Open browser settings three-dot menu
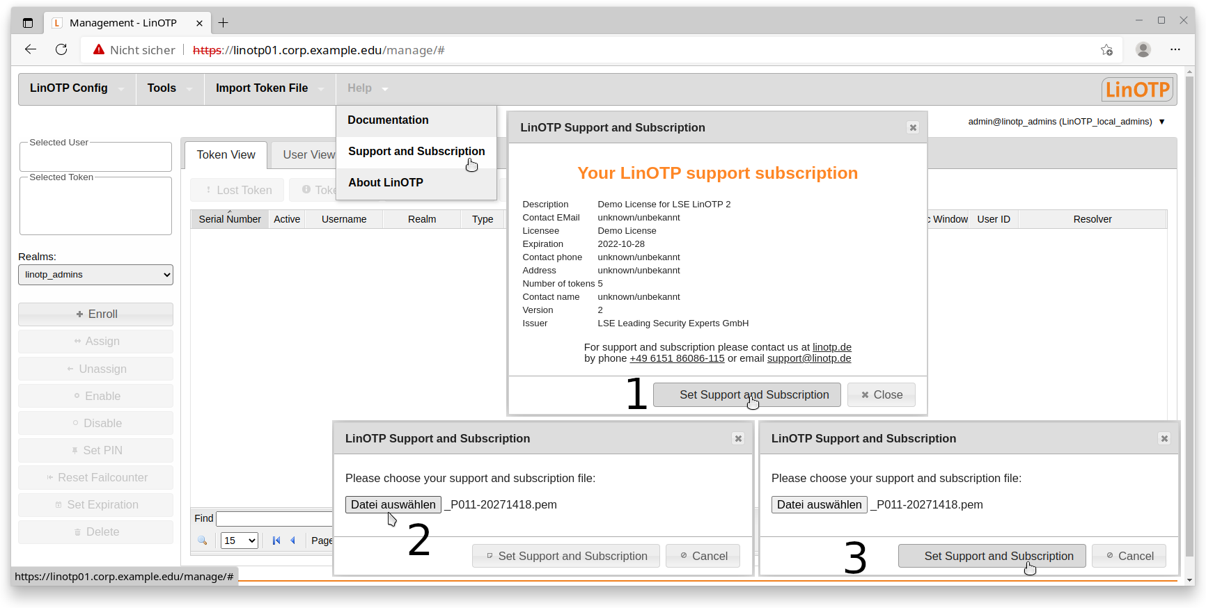Image resolution: width=1206 pixels, height=608 pixels. point(1175,49)
